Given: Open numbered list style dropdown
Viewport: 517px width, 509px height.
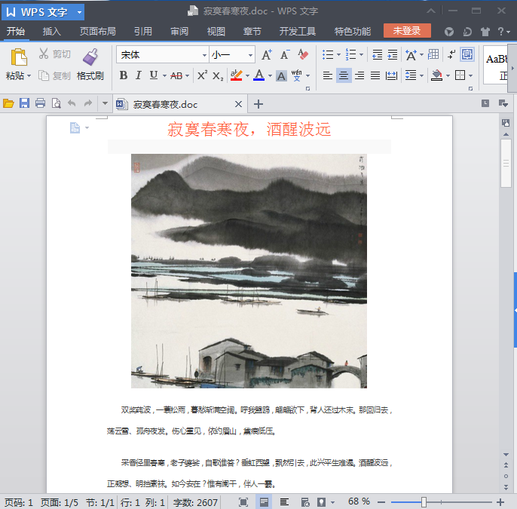Looking at the screenshot, I should pyautogui.click(x=362, y=54).
